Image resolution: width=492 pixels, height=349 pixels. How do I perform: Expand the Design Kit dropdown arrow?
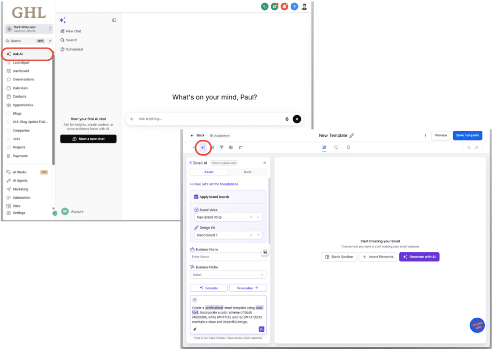coord(258,235)
